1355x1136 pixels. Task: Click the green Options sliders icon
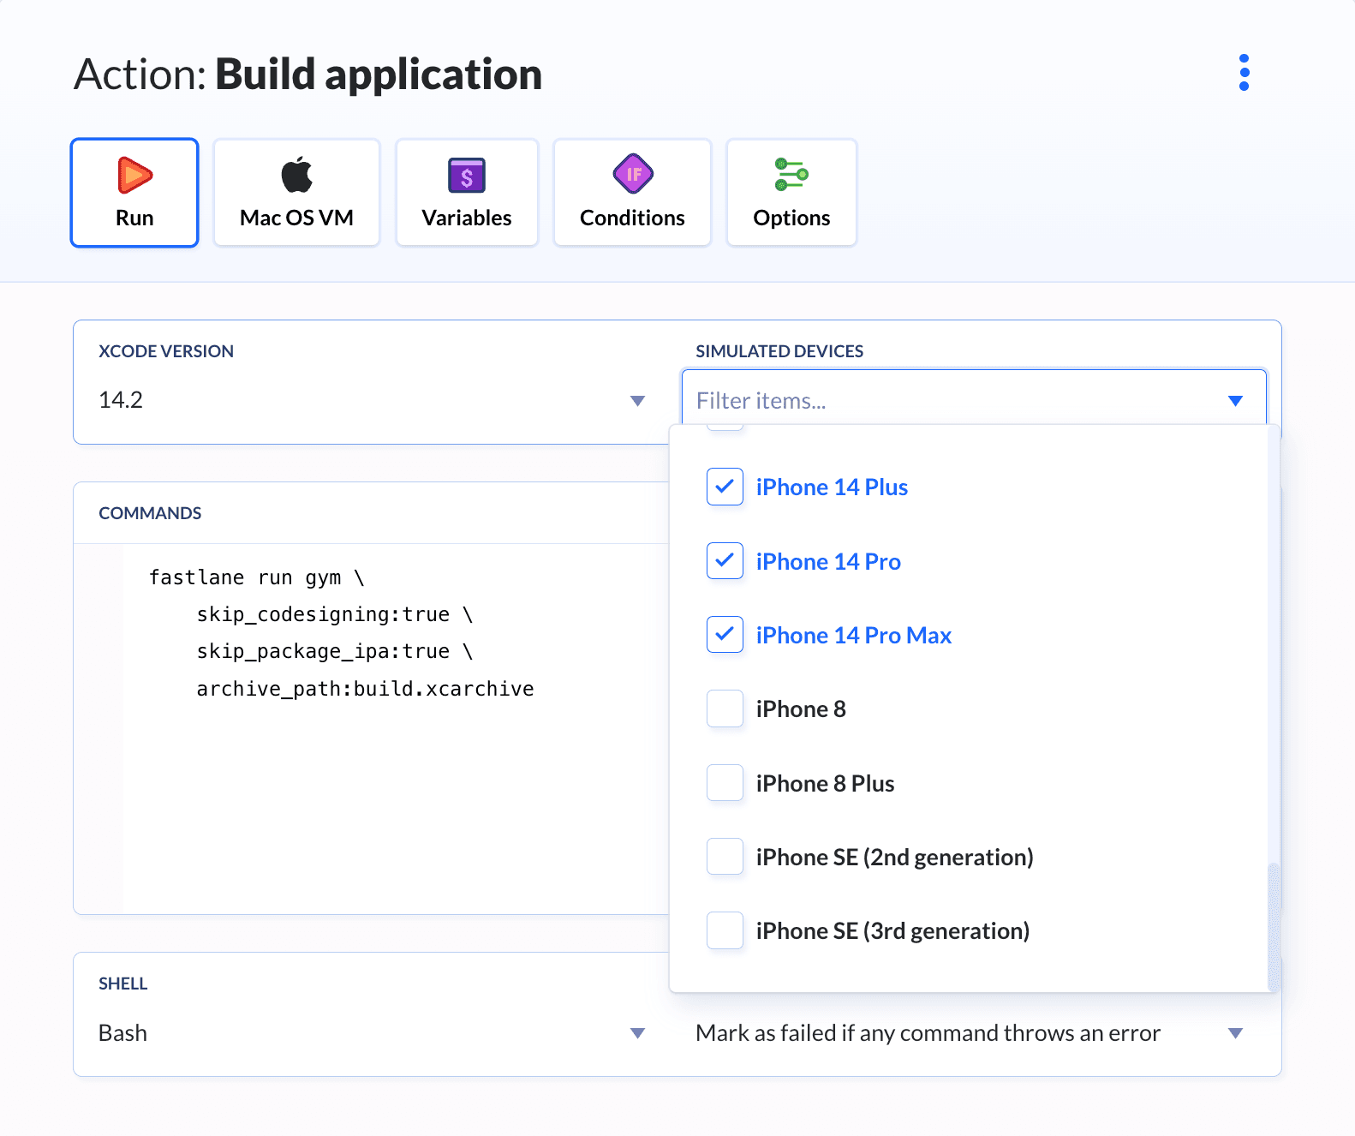pyautogui.click(x=791, y=175)
